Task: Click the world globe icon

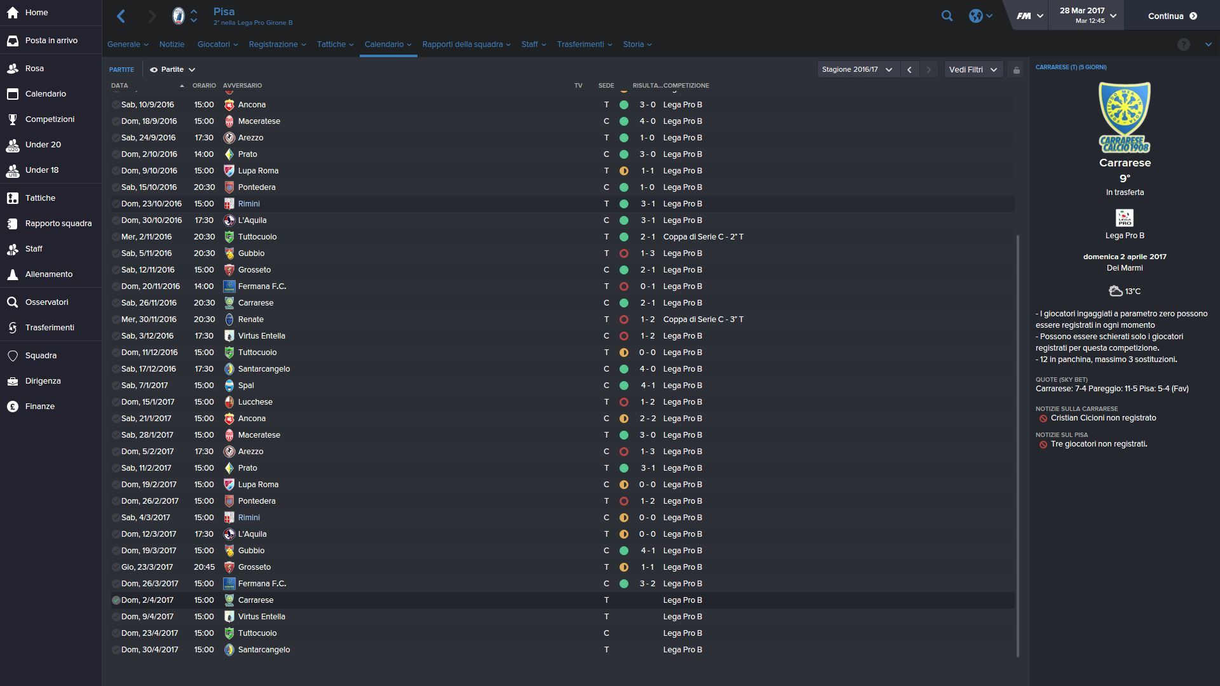Action: [x=975, y=16]
